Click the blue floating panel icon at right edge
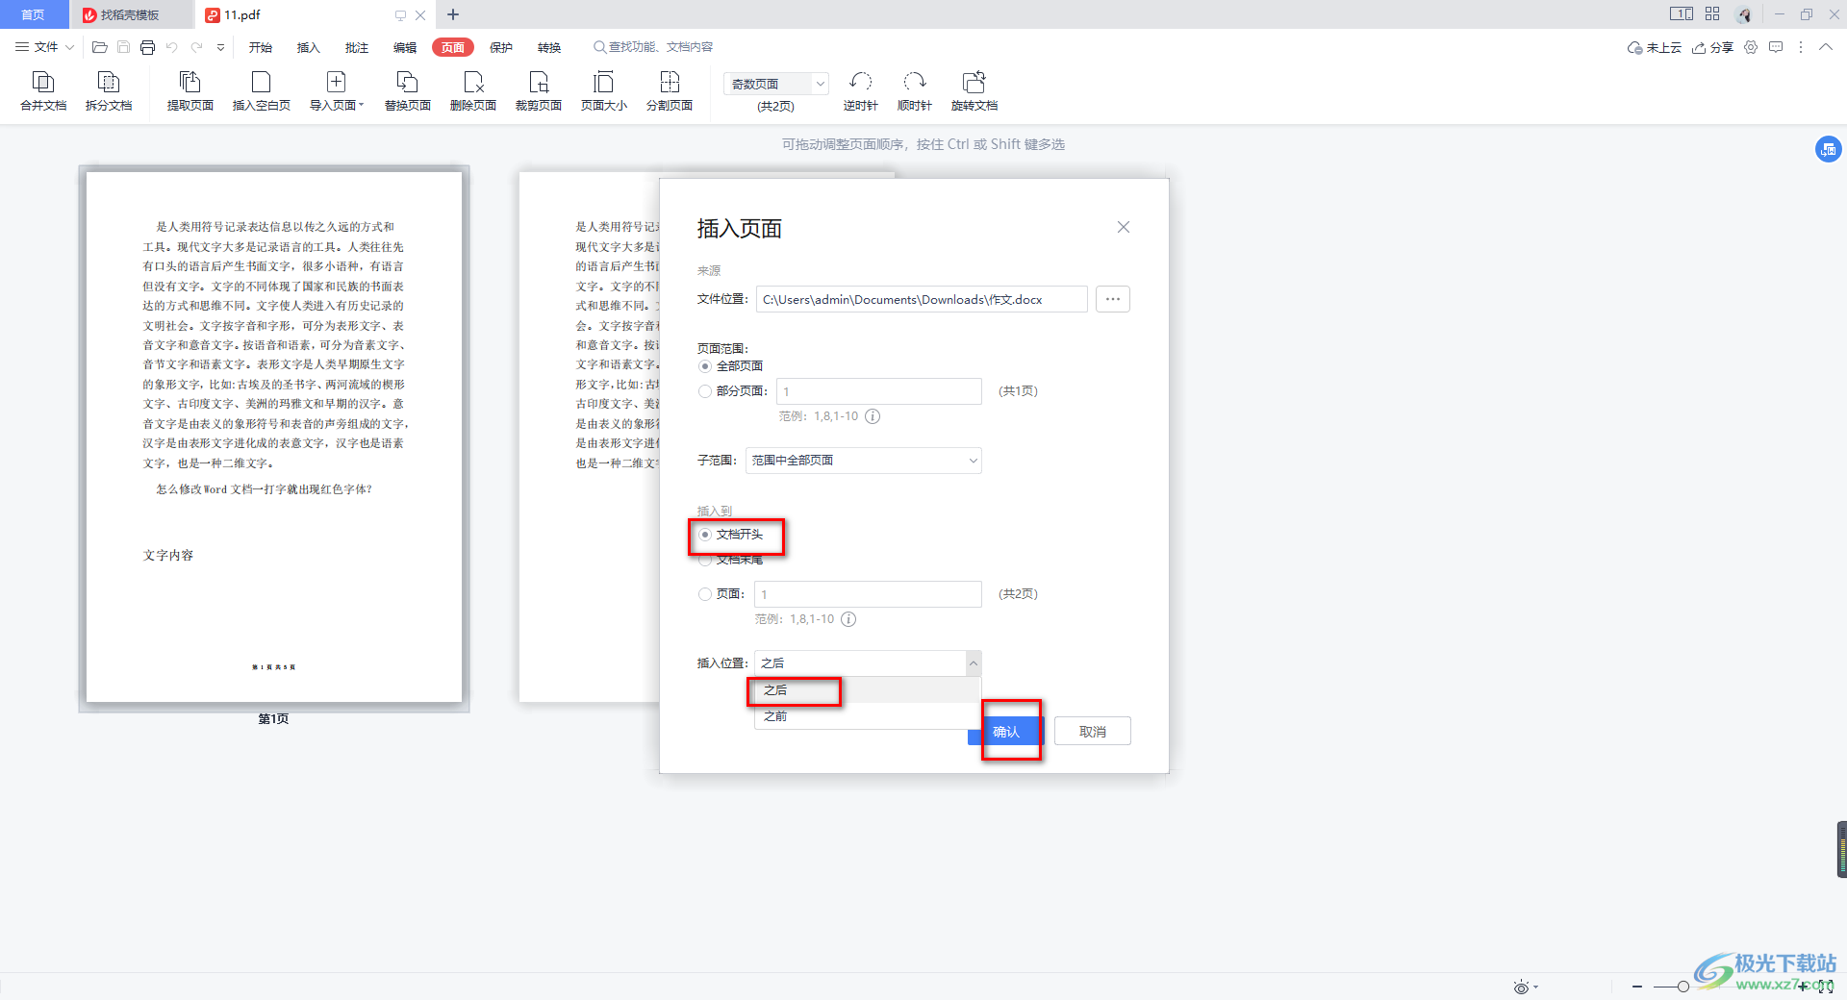 click(x=1828, y=149)
